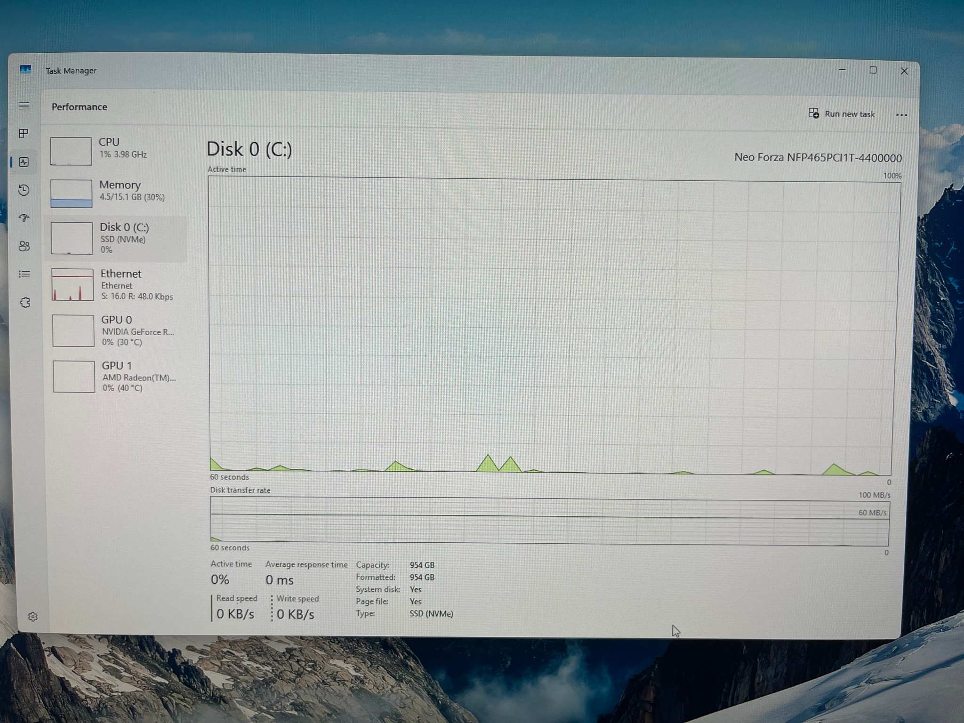Open the hamburger navigation menu
The width and height of the screenshot is (964, 723).
pos(24,106)
